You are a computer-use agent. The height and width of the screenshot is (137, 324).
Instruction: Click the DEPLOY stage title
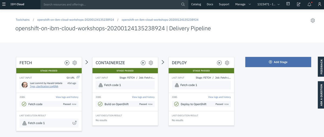click(179, 63)
